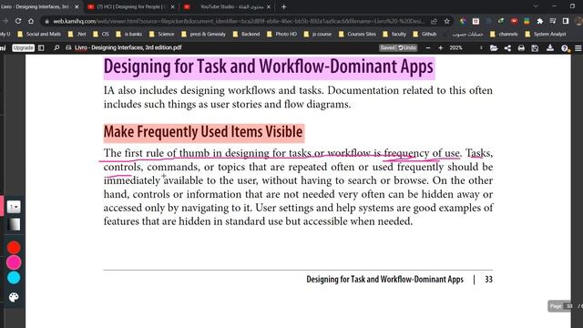Open the Photo HD bookmark folder

click(x=281, y=34)
